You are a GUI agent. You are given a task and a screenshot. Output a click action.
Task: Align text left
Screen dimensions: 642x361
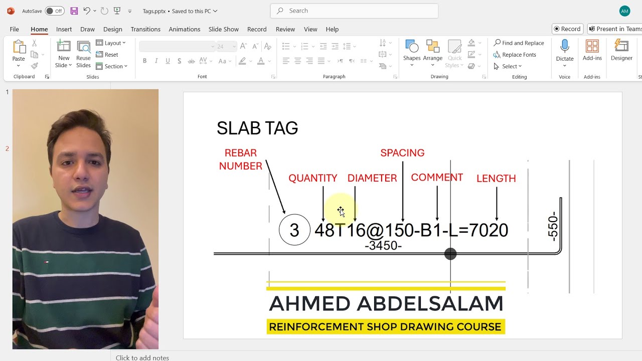286,61
